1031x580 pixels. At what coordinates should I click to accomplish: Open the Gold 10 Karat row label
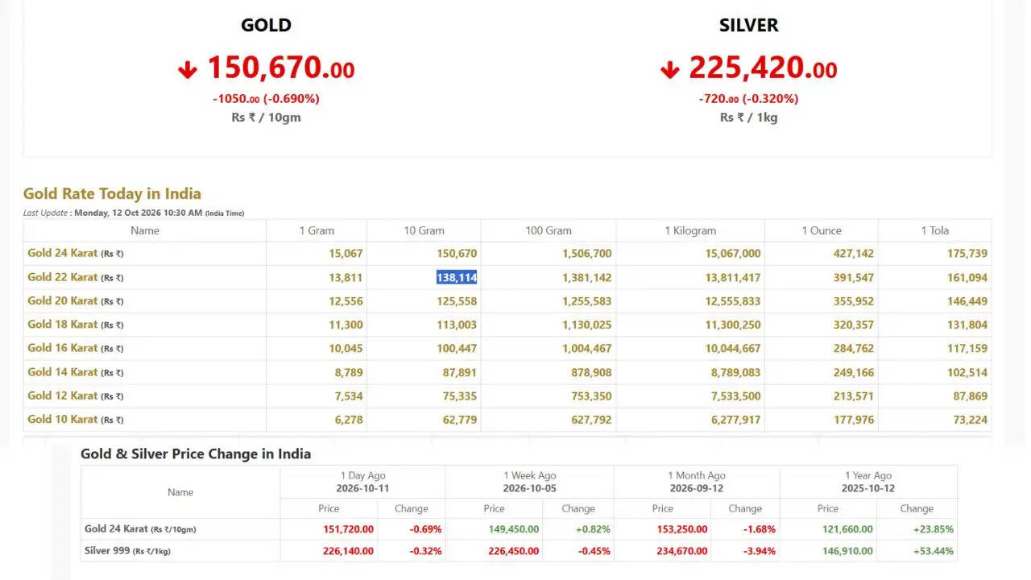(76, 419)
